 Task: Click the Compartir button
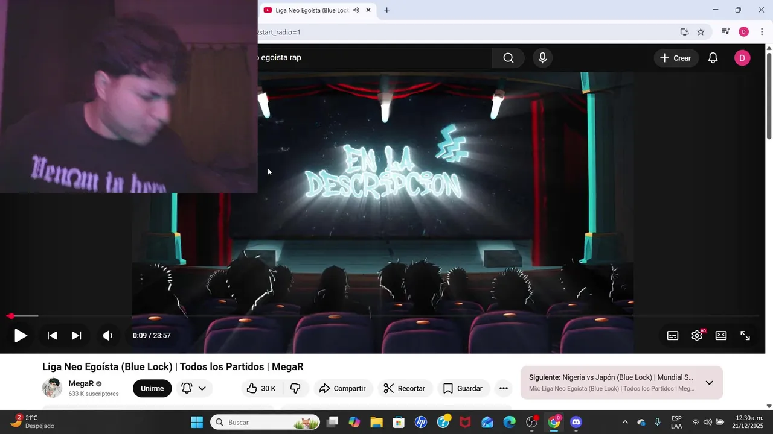(x=342, y=388)
